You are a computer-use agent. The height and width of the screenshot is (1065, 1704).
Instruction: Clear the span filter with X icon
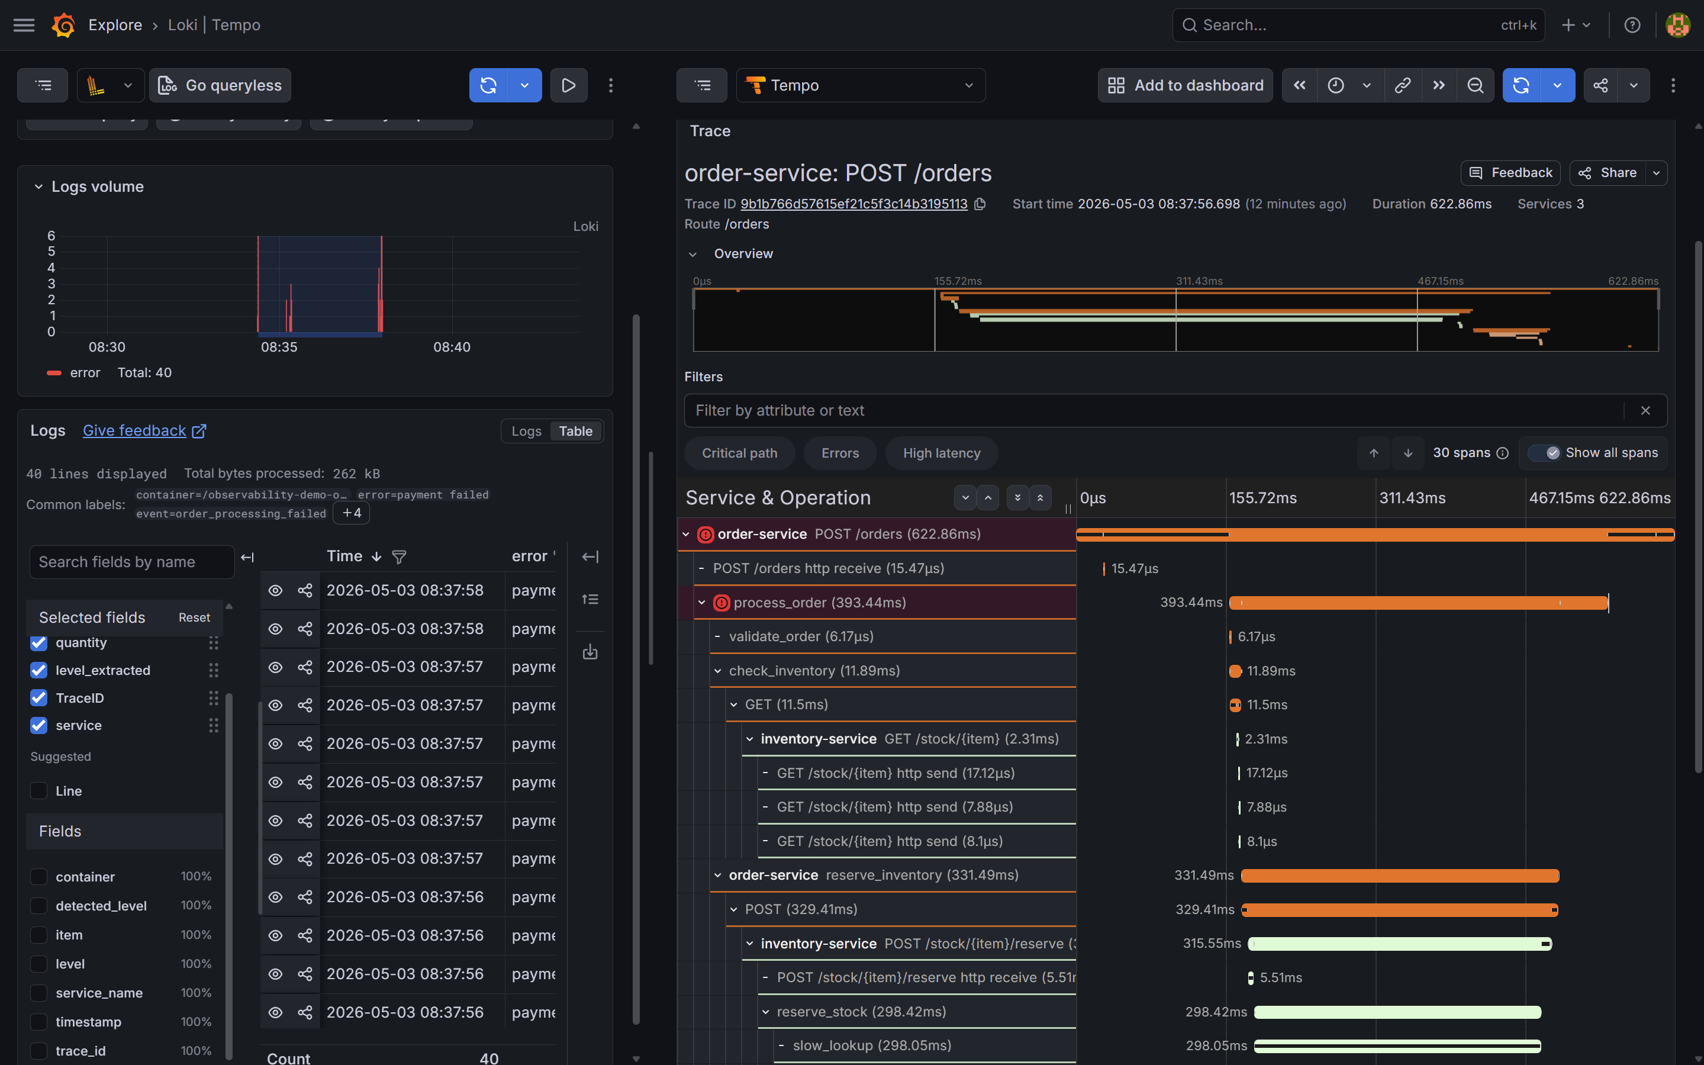1645,411
